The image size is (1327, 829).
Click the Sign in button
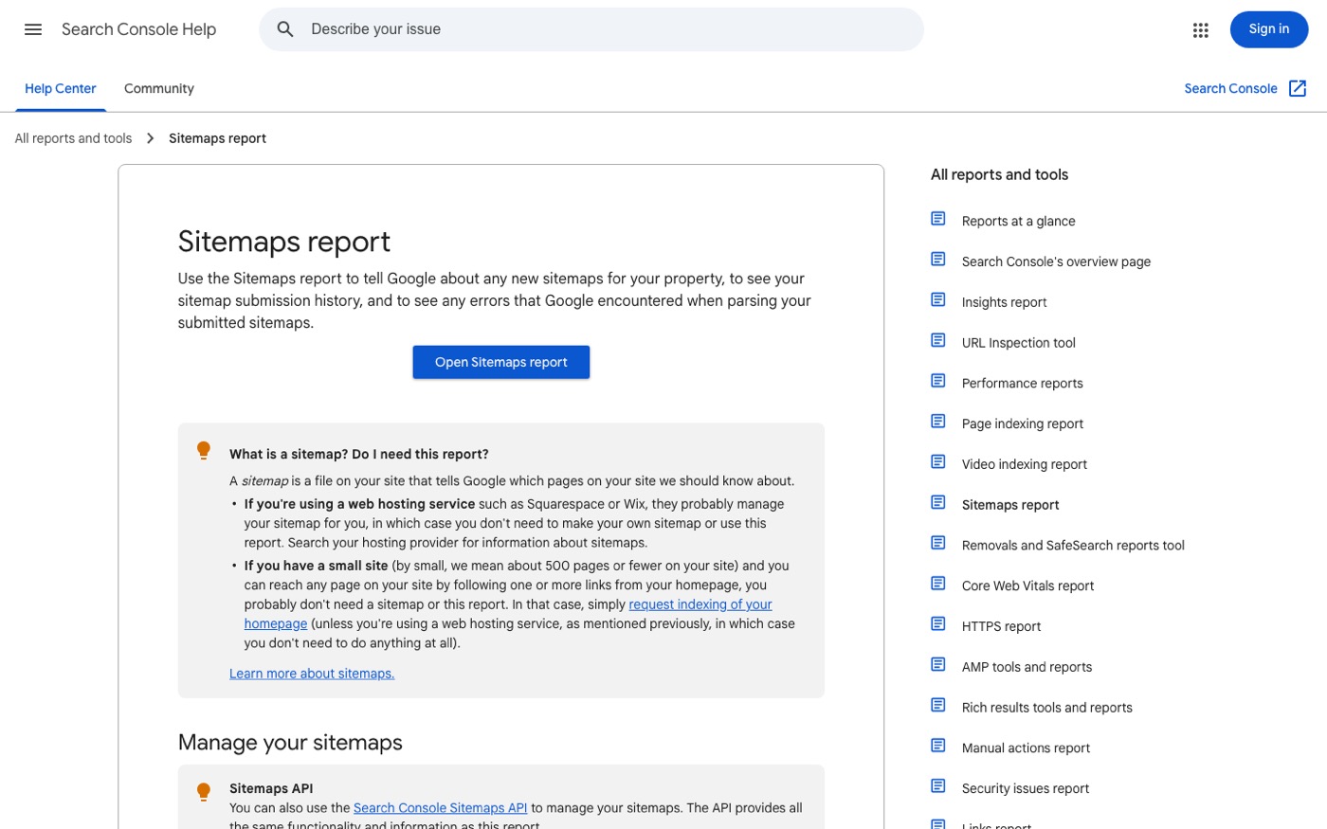coord(1268,29)
